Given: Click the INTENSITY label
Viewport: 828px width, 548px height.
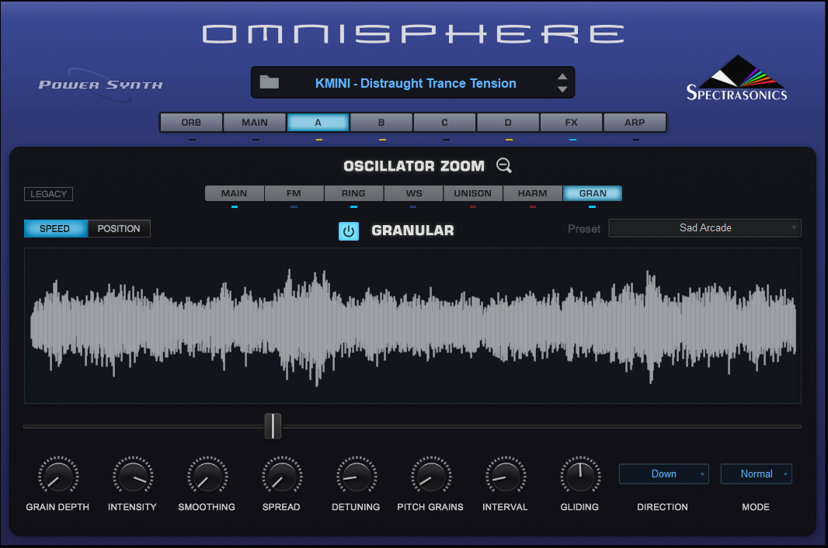Looking at the screenshot, I should coord(132,507).
